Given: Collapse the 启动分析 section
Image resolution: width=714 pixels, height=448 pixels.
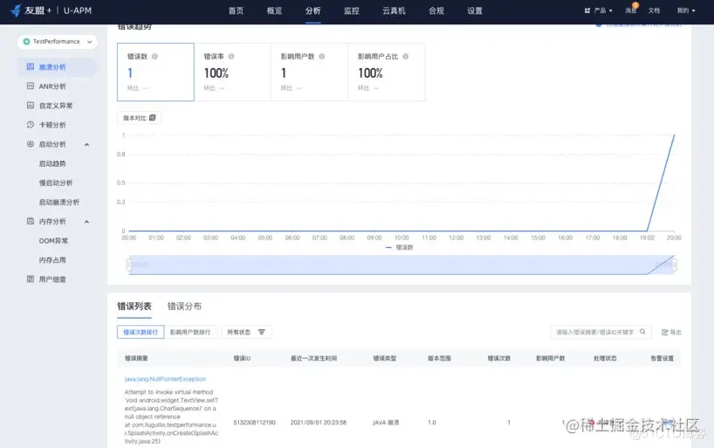Looking at the screenshot, I should point(86,144).
